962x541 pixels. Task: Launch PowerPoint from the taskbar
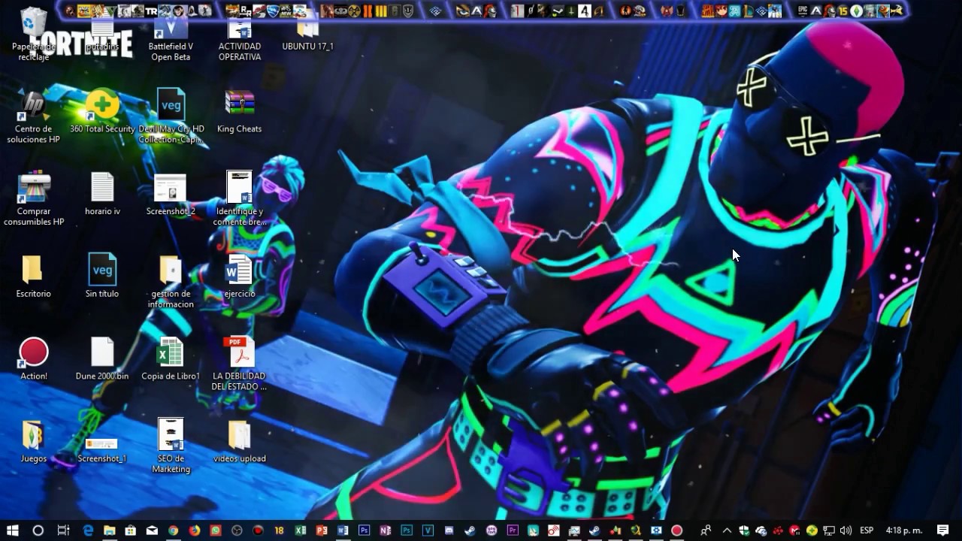(322, 530)
